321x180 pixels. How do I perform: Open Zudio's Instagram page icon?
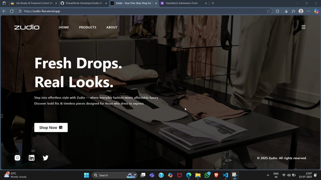click(17, 158)
